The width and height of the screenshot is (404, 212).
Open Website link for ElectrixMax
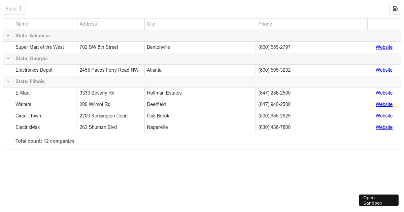tap(384, 127)
